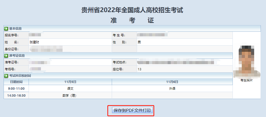Click the green arrow icon beside 考试科目和时间
Viewport: 266px width, 117px height.
[6, 76]
